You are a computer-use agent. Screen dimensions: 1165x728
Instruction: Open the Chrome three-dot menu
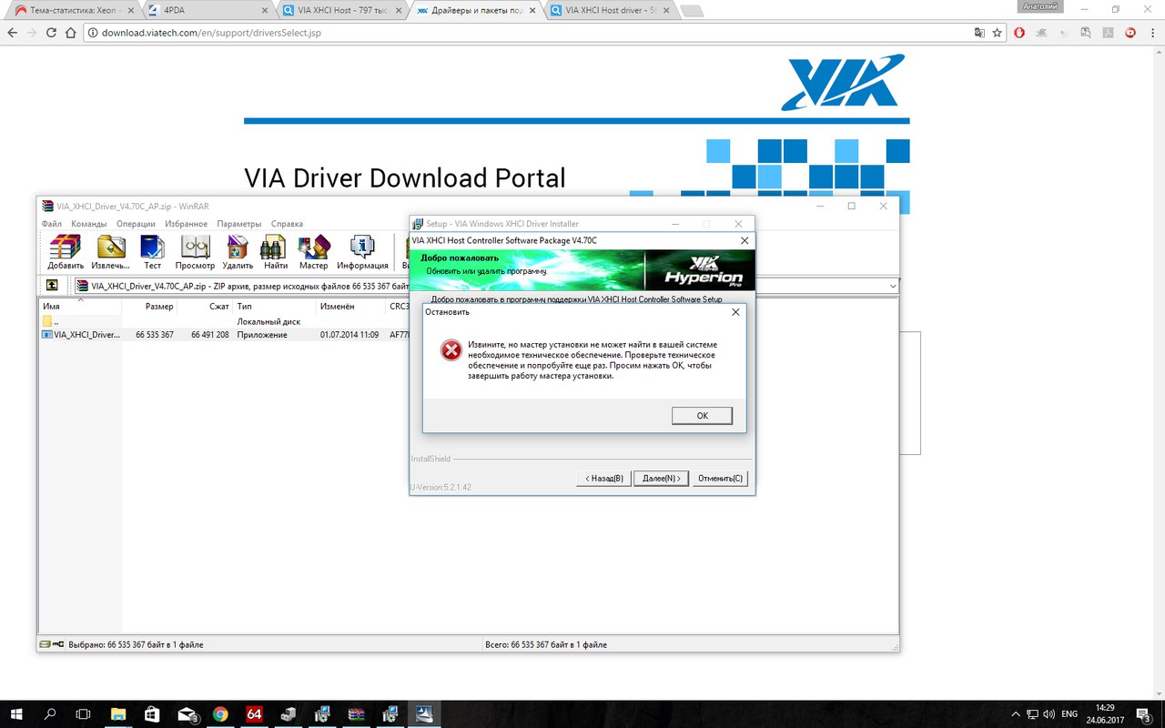1152,33
